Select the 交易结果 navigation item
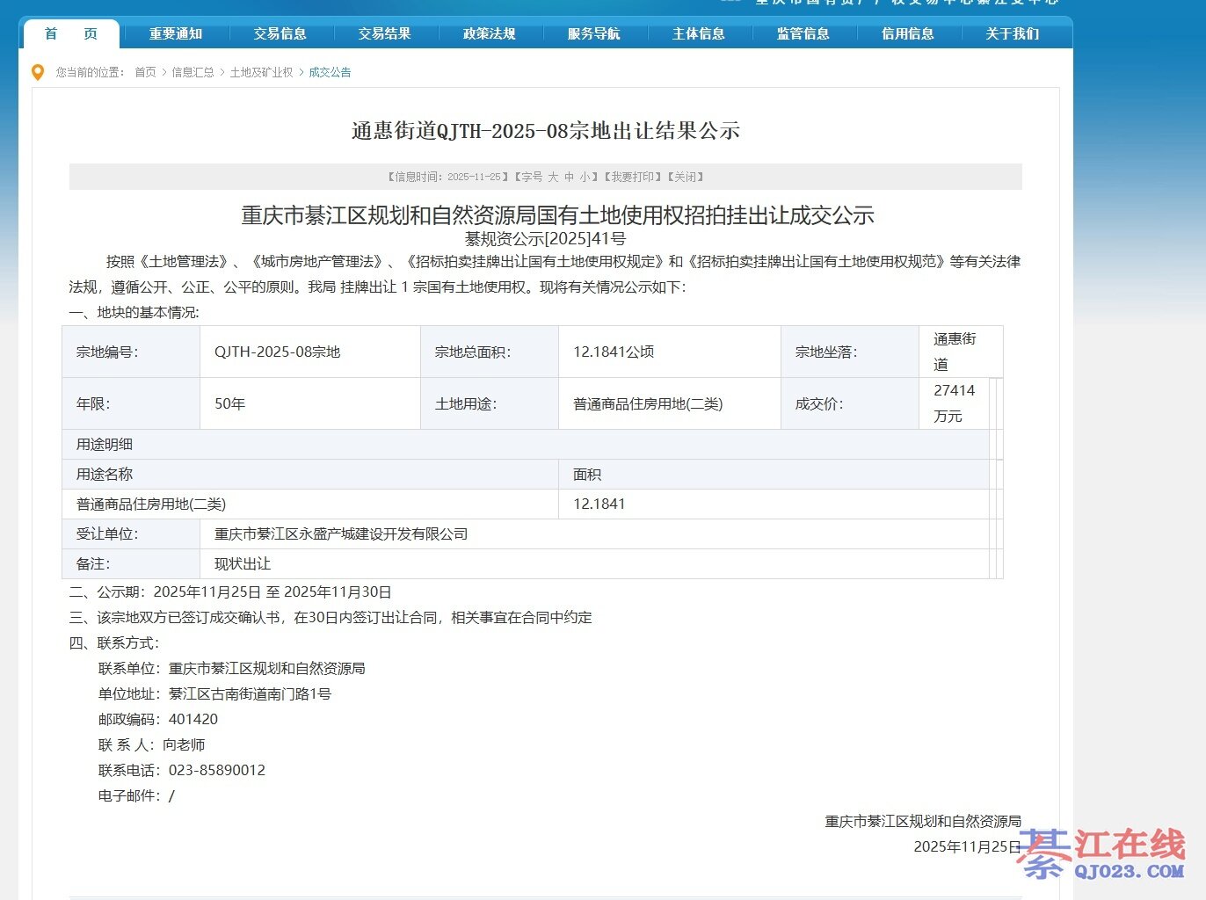 pyautogui.click(x=385, y=33)
